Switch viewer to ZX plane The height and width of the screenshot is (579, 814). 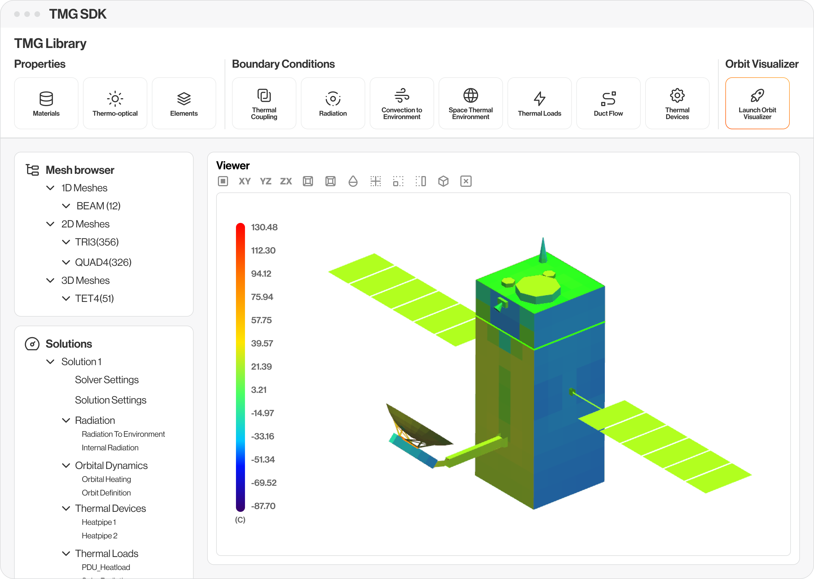click(286, 181)
